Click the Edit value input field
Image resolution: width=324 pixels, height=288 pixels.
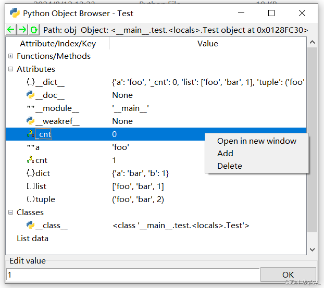click(x=133, y=275)
